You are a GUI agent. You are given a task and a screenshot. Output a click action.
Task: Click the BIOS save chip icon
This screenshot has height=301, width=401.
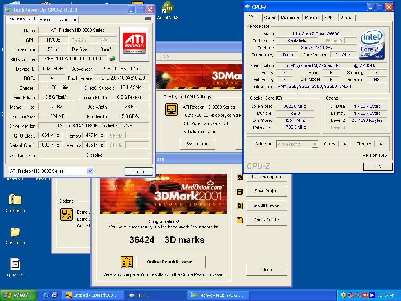click(112, 59)
